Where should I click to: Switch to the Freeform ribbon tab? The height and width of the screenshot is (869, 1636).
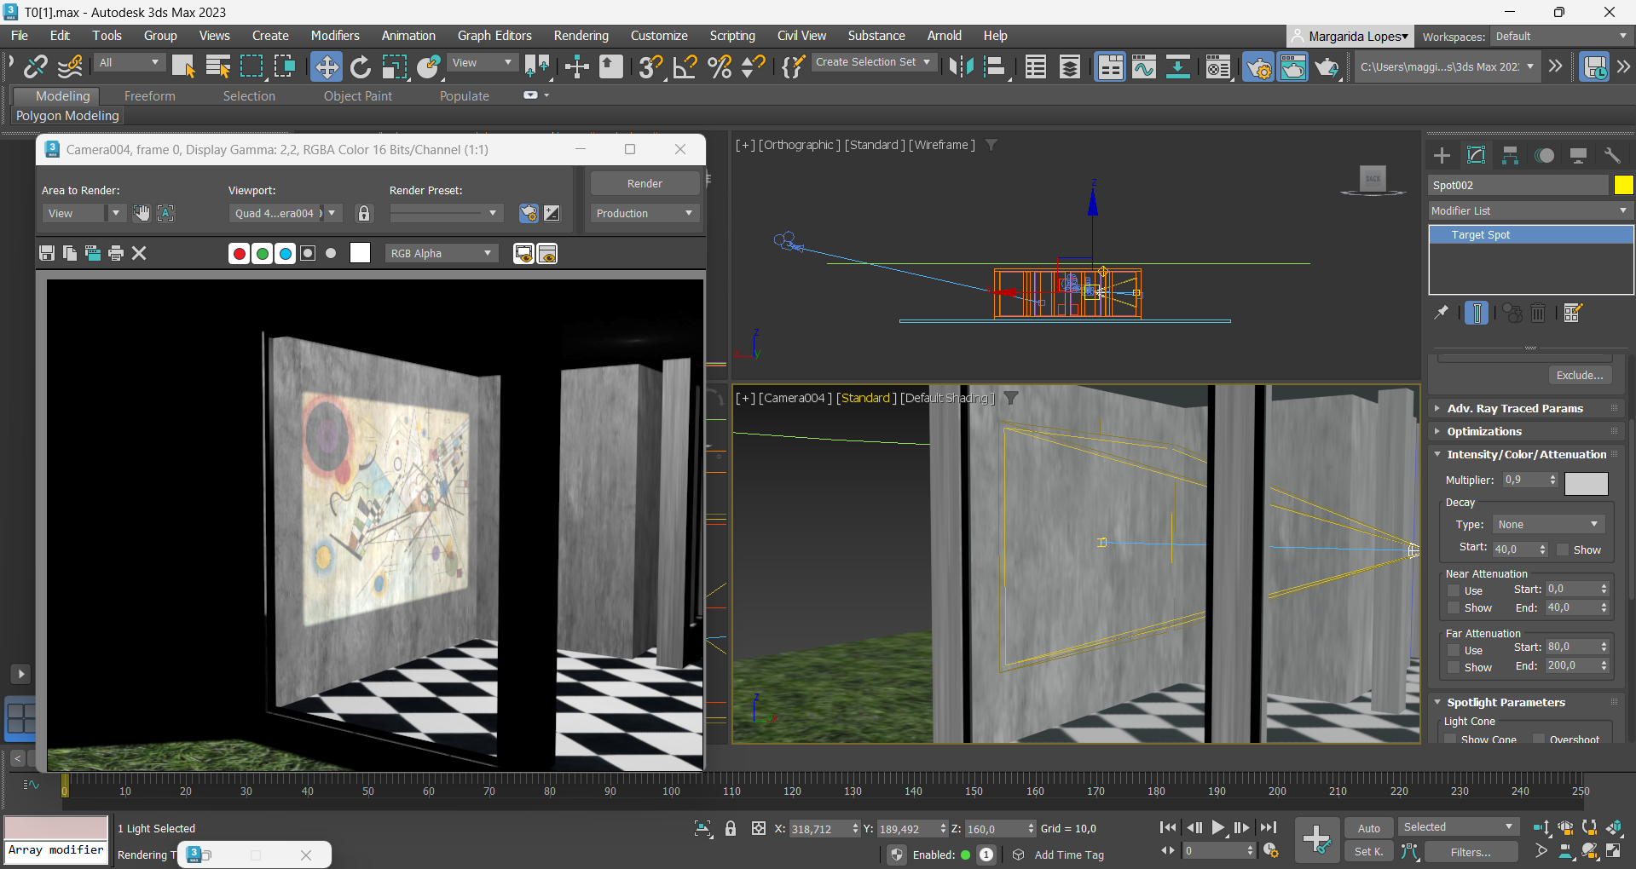[x=149, y=96]
